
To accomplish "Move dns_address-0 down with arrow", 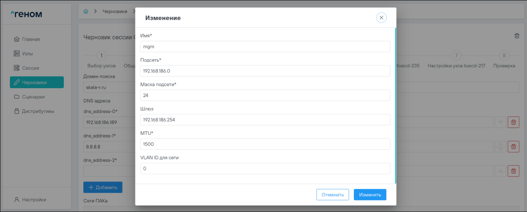I will [x=500, y=122].
